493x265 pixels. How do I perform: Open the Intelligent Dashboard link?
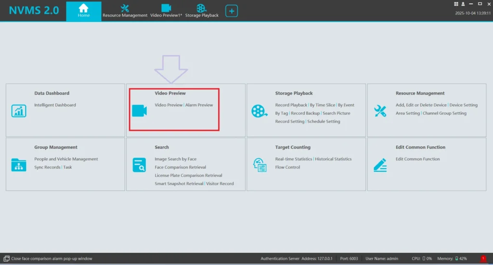pyautogui.click(x=55, y=105)
